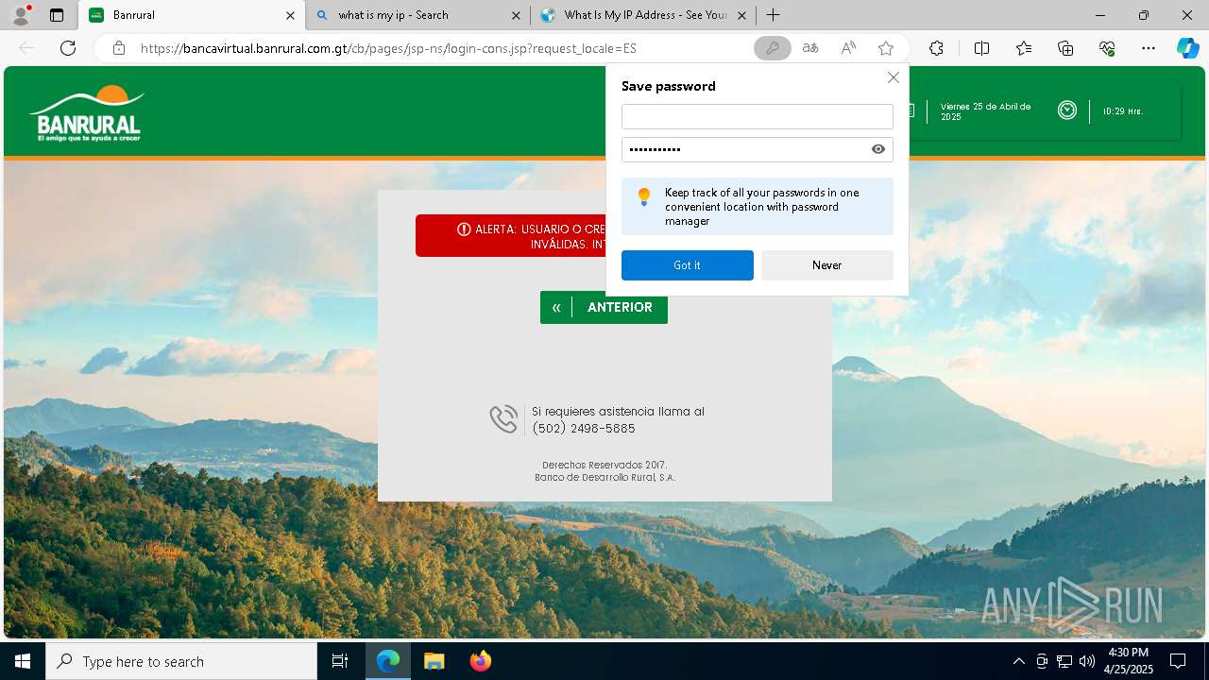Open the password key icon in address bar
This screenshot has height=680, width=1209.
(x=773, y=48)
